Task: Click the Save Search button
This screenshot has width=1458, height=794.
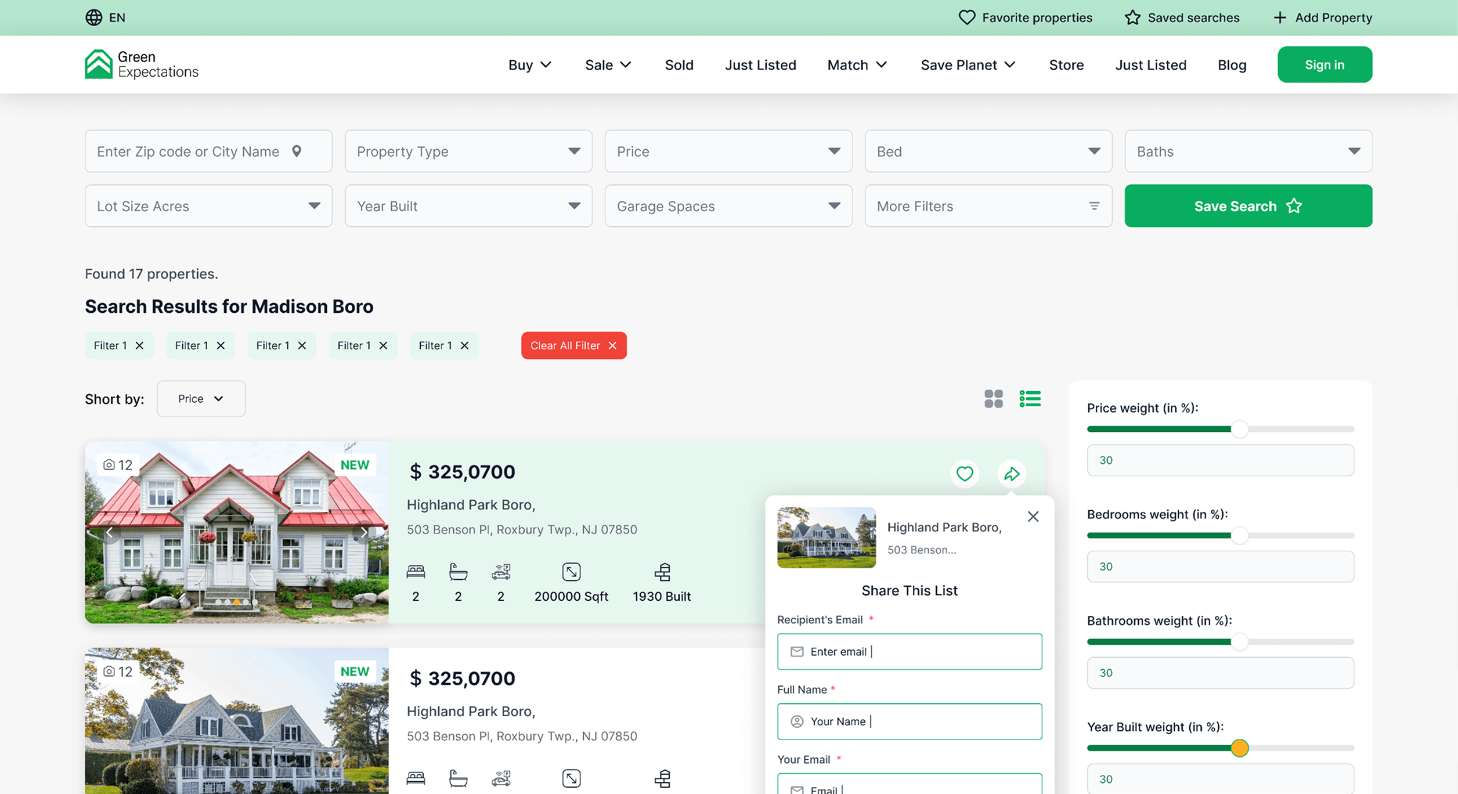Action: (1248, 206)
